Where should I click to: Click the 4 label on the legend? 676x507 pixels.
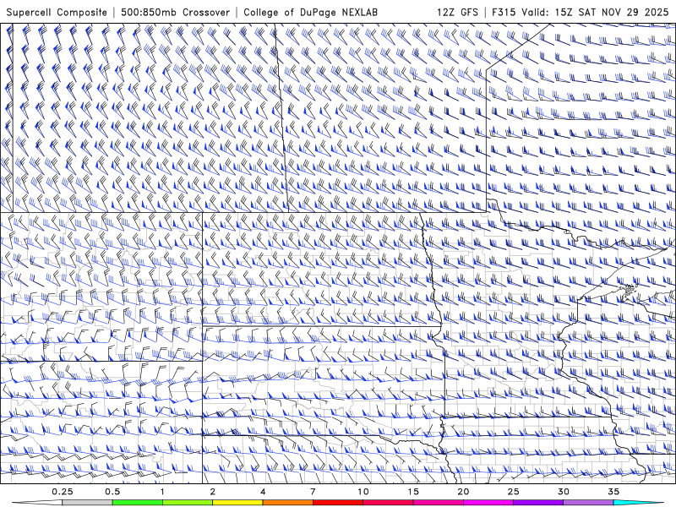[263, 492]
